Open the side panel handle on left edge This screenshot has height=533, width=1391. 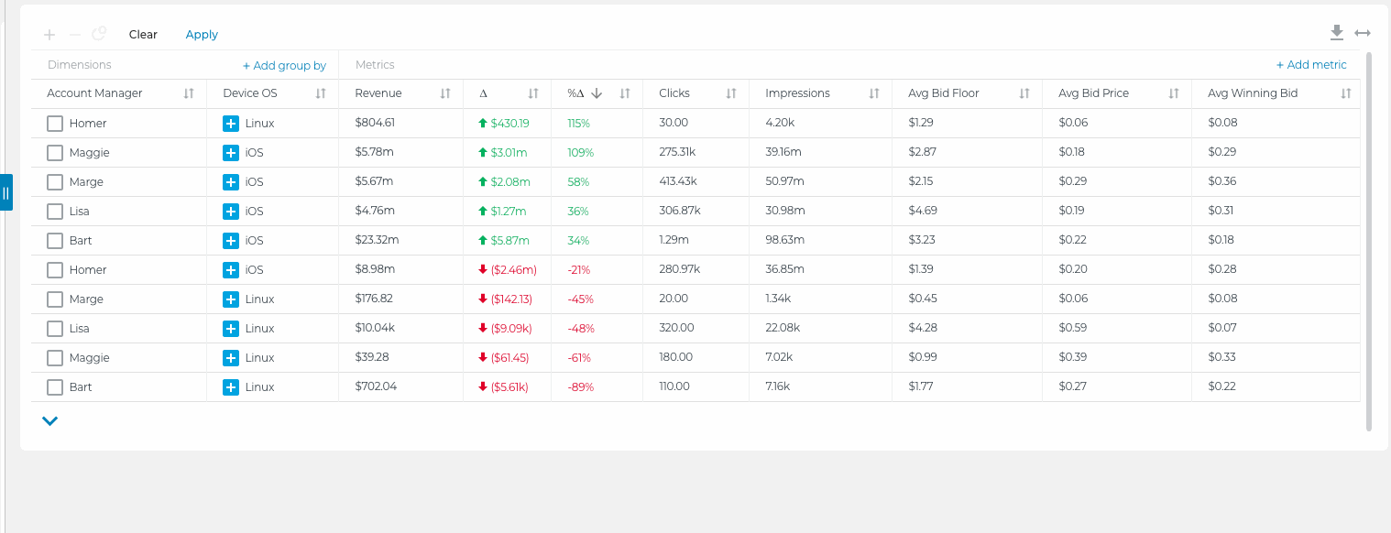(x=6, y=192)
